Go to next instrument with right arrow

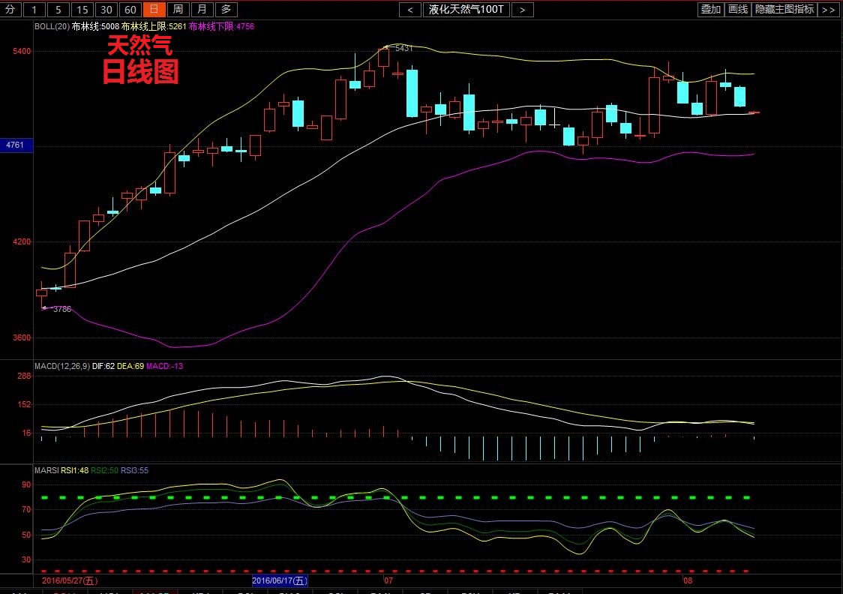click(x=522, y=9)
